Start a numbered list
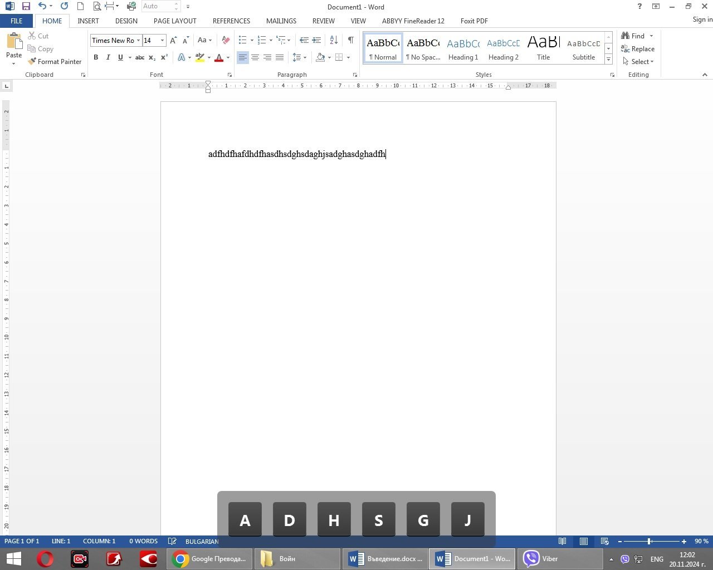713x570 pixels. pyautogui.click(x=261, y=40)
